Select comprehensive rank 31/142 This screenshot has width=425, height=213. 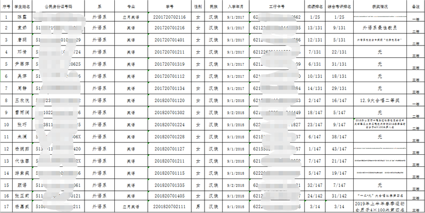pos(339,196)
